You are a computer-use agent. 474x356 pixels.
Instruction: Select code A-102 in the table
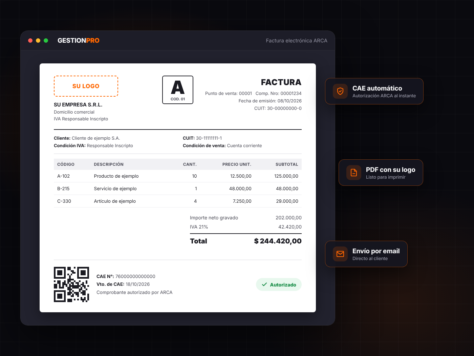[63, 176]
